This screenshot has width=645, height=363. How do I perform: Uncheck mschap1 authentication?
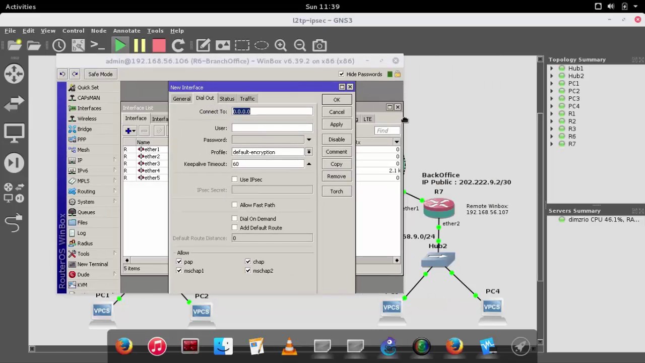[x=179, y=271]
